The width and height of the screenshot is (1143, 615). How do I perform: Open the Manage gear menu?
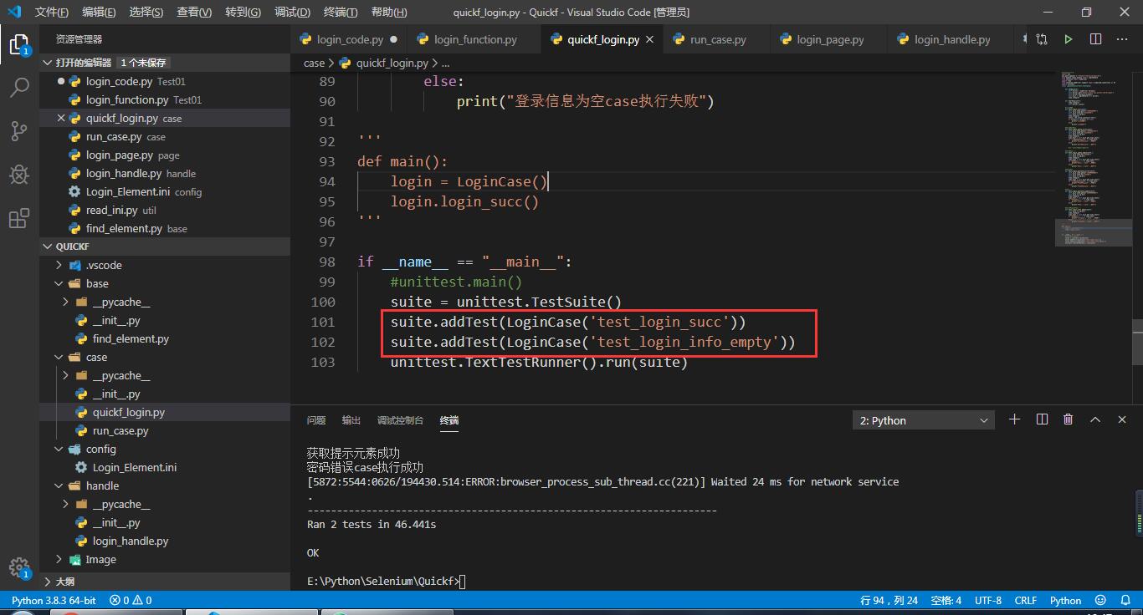click(x=19, y=567)
